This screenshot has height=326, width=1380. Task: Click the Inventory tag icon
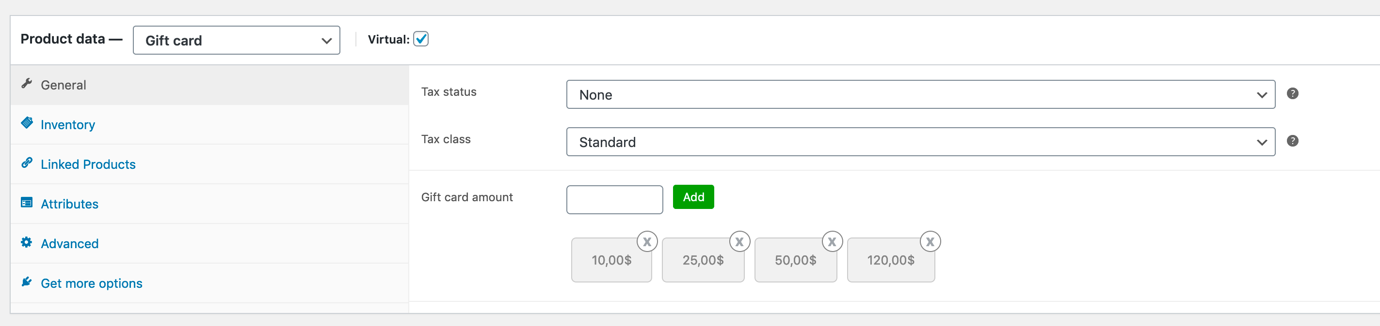click(27, 123)
